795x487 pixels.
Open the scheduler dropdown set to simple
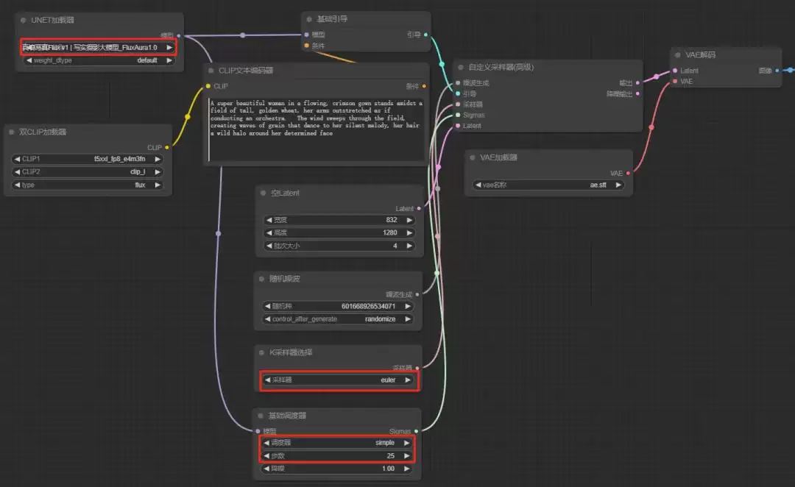337,443
